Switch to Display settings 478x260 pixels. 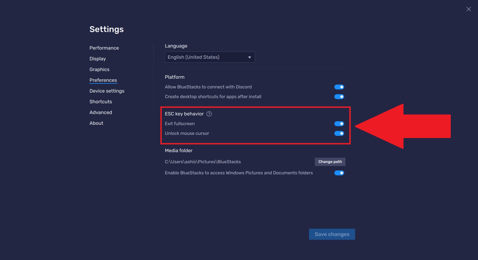(x=98, y=59)
